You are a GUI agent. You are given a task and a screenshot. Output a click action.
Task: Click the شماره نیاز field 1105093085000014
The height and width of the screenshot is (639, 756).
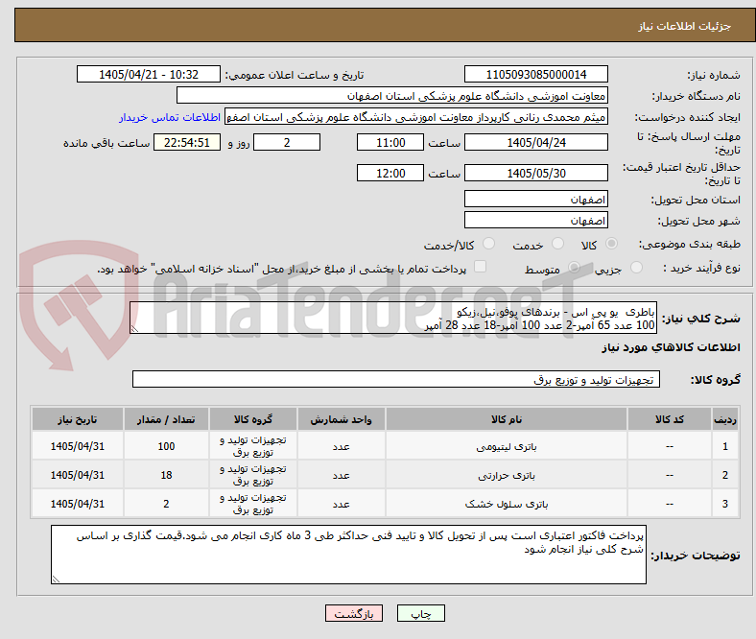(536, 74)
